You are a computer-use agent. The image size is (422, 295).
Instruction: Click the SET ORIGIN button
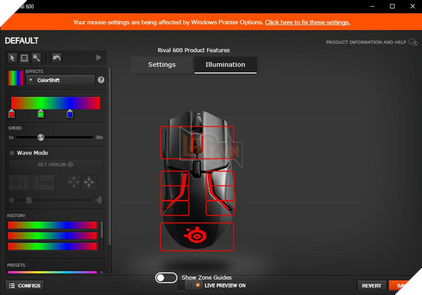pyautogui.click(x=56, y=164)
